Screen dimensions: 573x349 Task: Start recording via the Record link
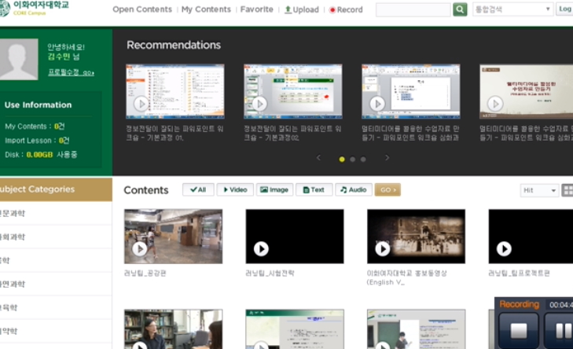[346, 9]
